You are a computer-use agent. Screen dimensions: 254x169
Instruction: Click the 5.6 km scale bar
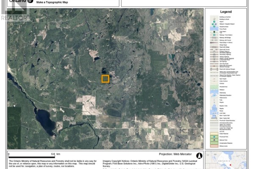(32, 157)
